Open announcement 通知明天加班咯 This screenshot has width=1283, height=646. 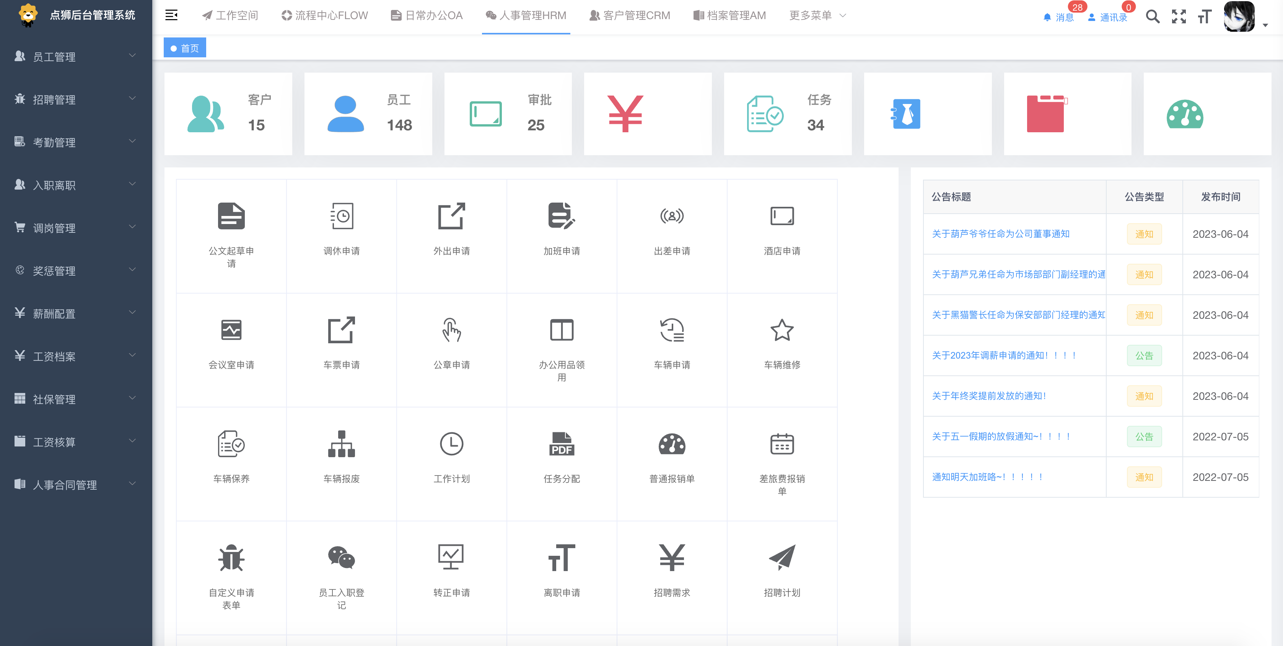(x=988, y=477)
